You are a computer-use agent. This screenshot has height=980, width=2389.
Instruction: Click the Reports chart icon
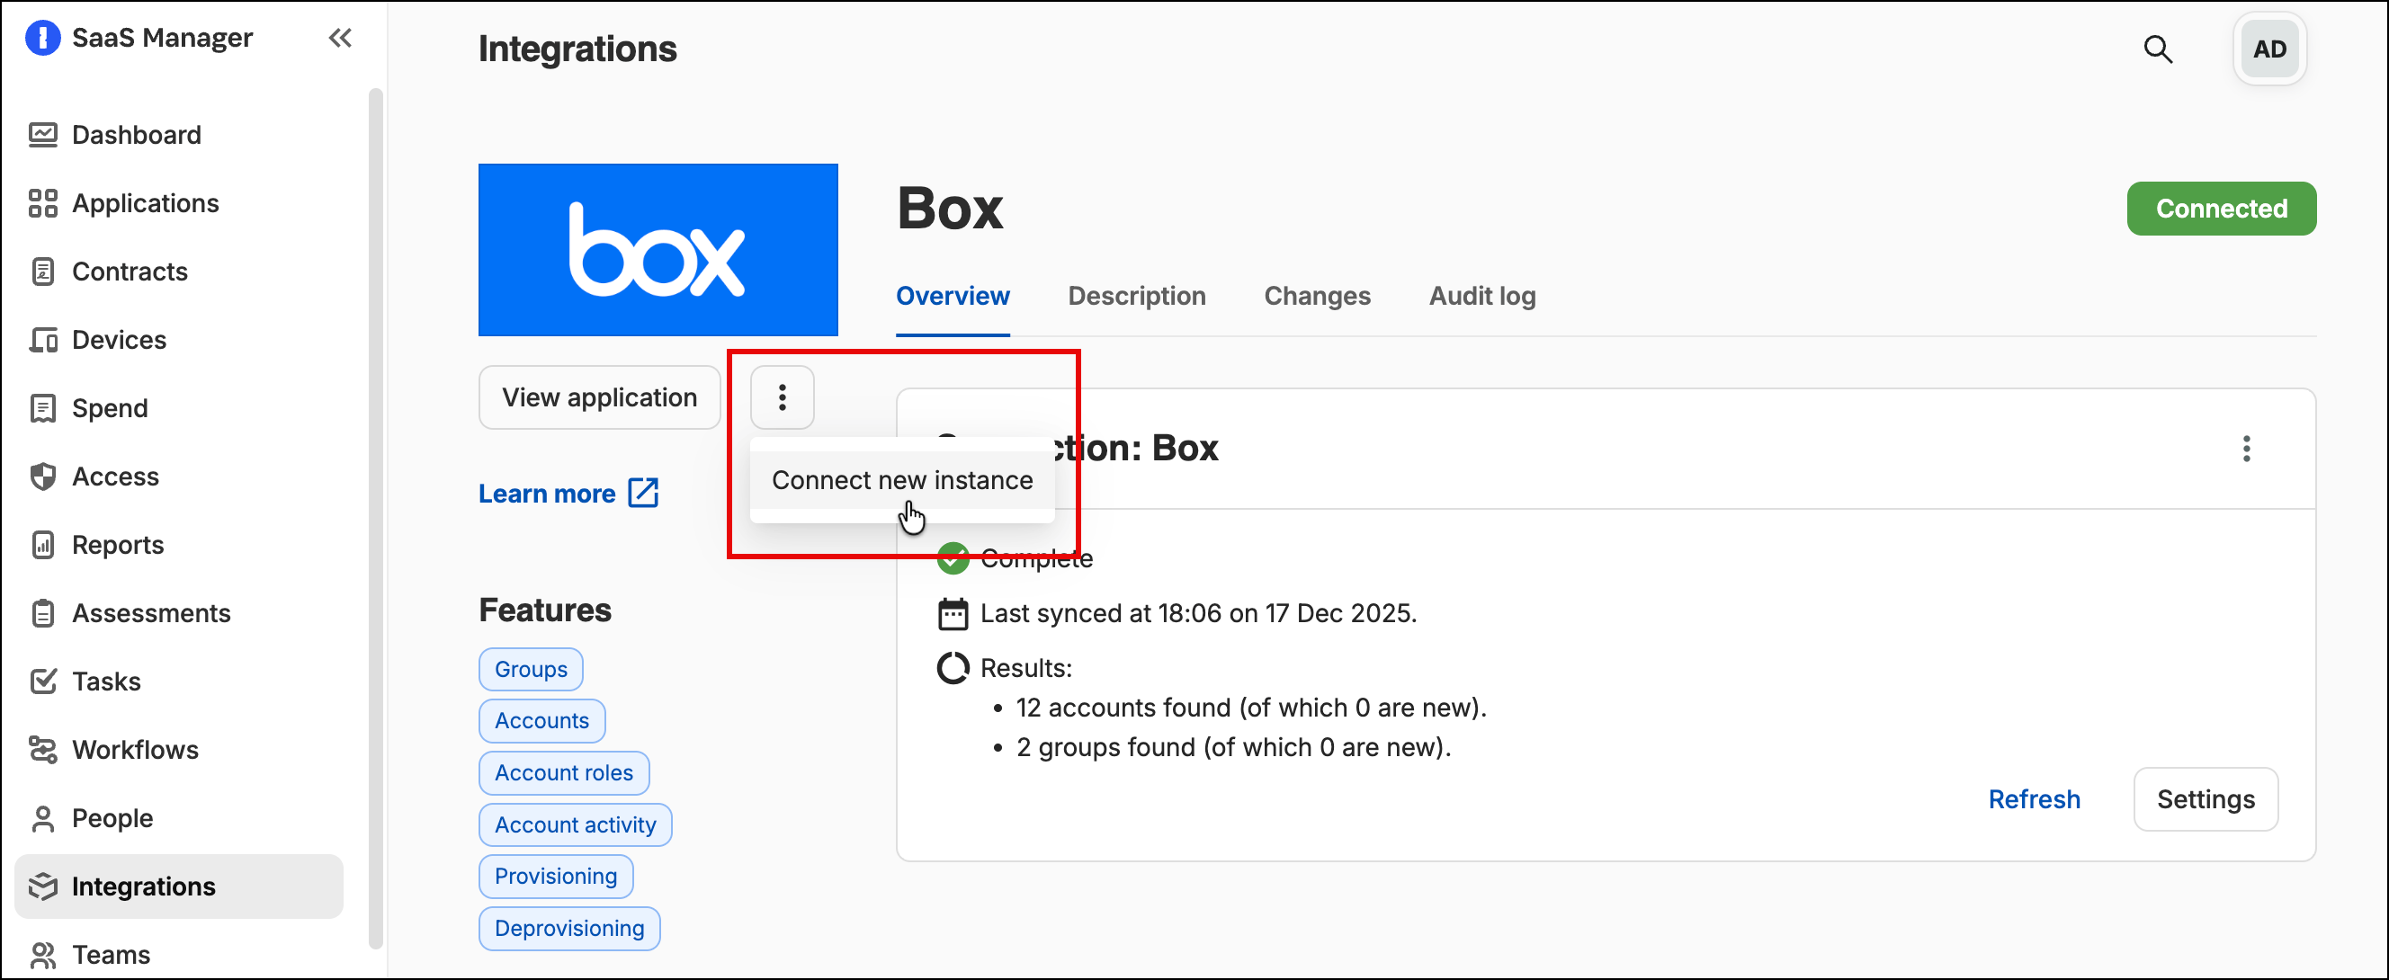42,545
